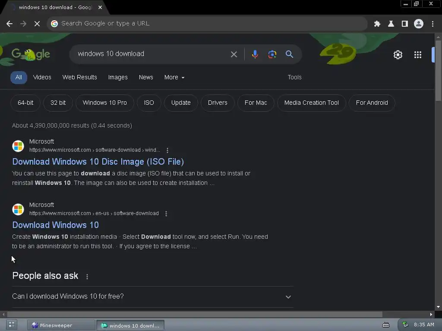442x331 pixels.
Task: Apply the ISO filter chip
Action: [x=149, y=103]
